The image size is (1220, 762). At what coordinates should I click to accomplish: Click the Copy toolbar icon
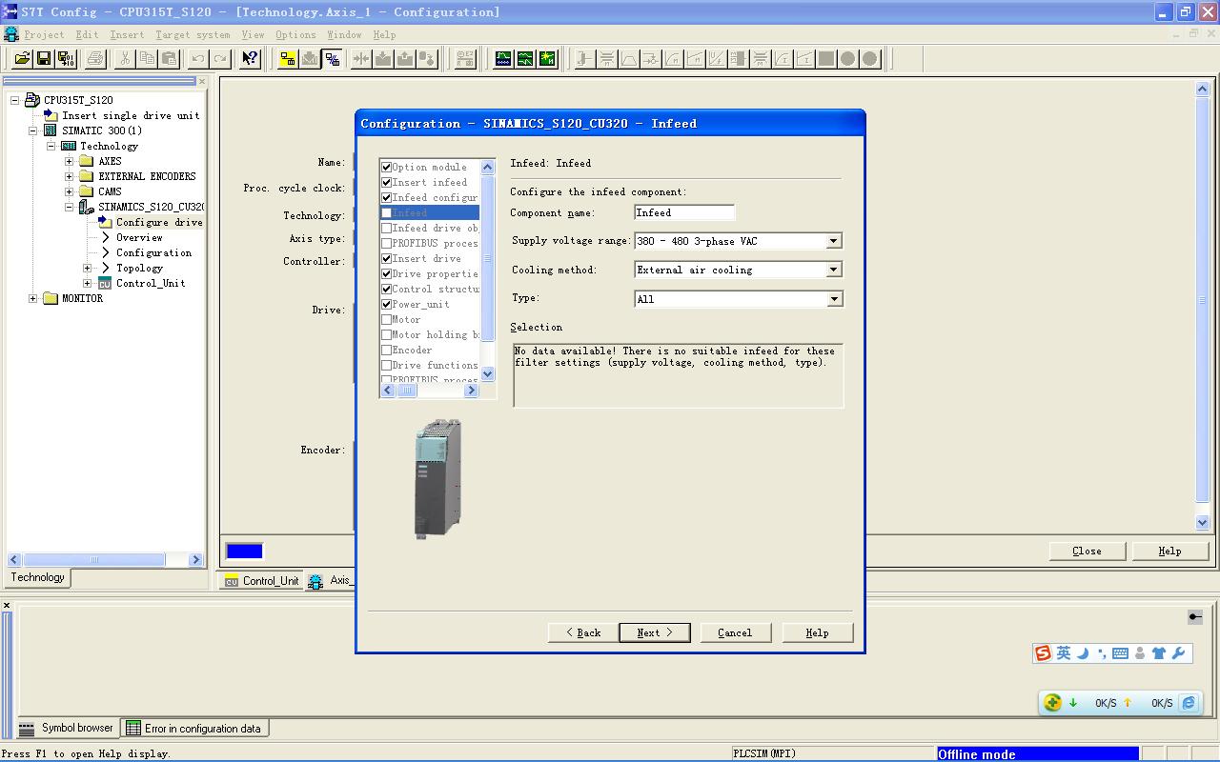147,59
